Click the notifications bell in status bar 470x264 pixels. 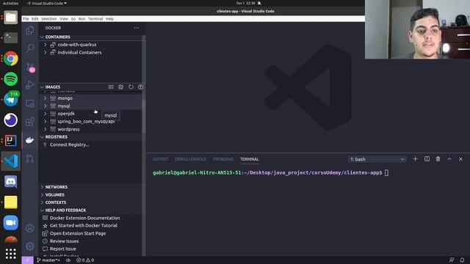(462, 260)
